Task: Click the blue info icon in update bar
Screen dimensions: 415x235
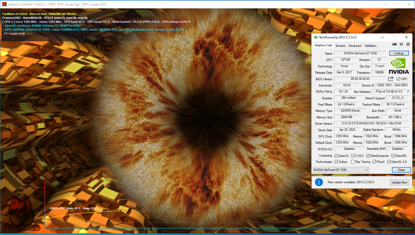Action: click(319, 182)
